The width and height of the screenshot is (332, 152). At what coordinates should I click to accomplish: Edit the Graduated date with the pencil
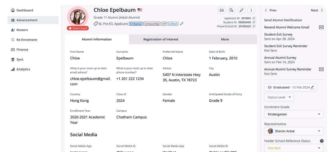pos(313,87)
